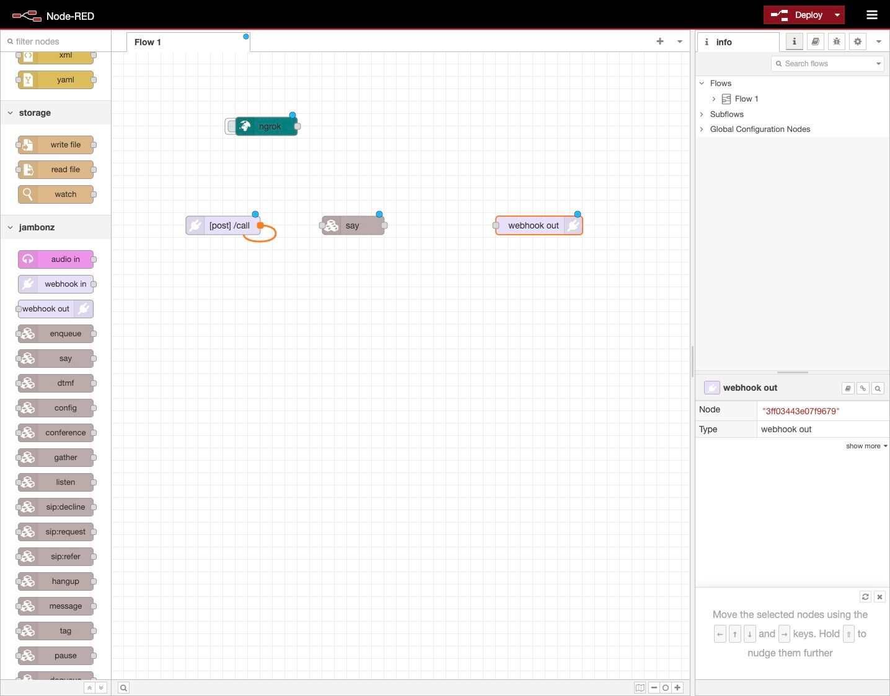Select Flow 1 in the info tree
The height and width of the screenshot is (696, 890).
[x=746, y=99]
